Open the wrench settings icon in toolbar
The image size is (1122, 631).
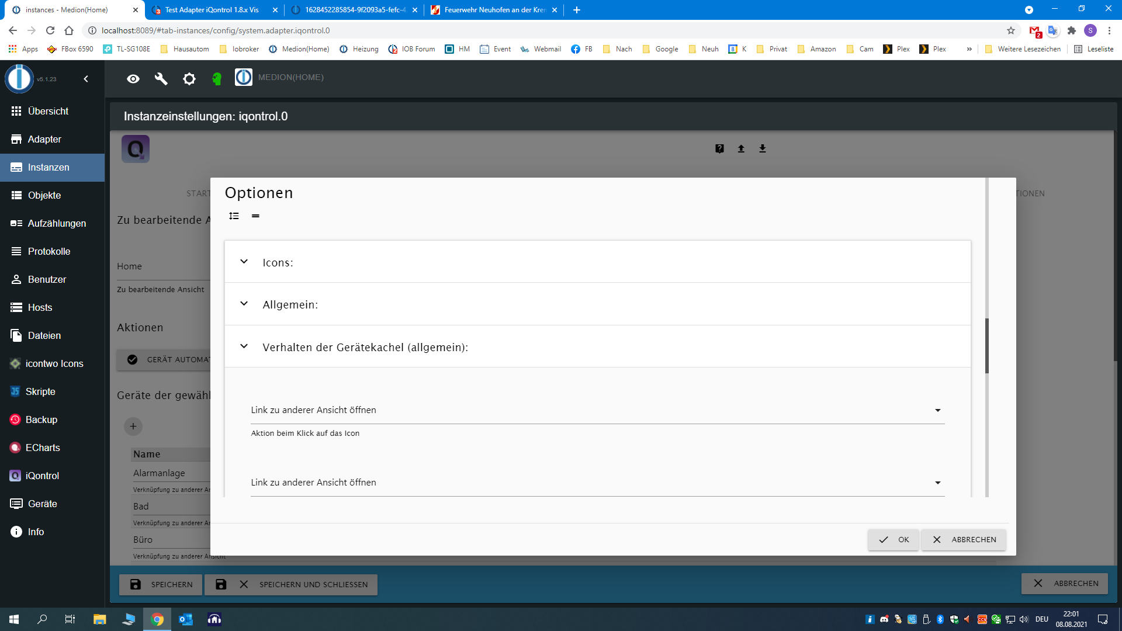point(161,78)
